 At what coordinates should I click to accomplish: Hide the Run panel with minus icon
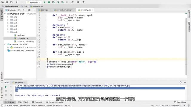coord(185,83)
